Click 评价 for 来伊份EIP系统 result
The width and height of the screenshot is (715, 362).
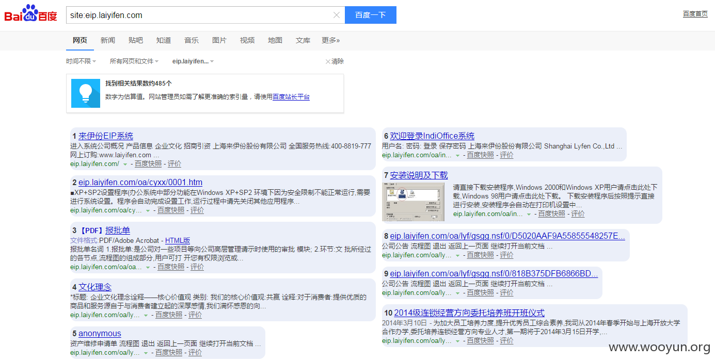click(x=174, y=164)
